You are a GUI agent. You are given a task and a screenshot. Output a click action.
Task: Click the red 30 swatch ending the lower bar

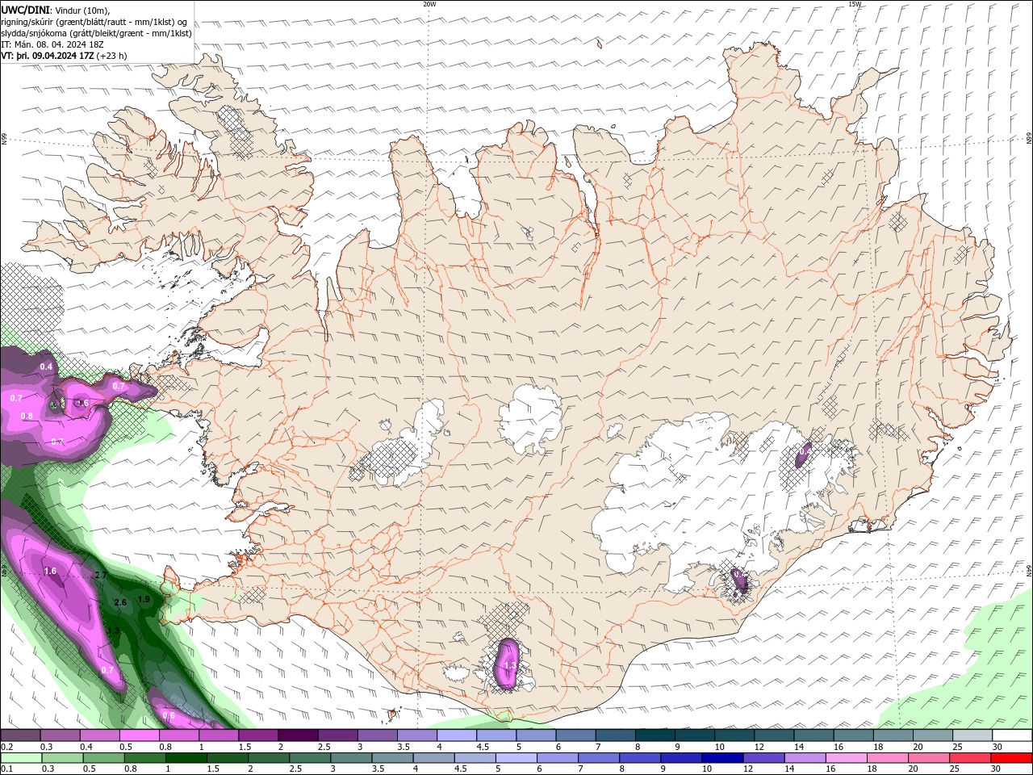1010,758
